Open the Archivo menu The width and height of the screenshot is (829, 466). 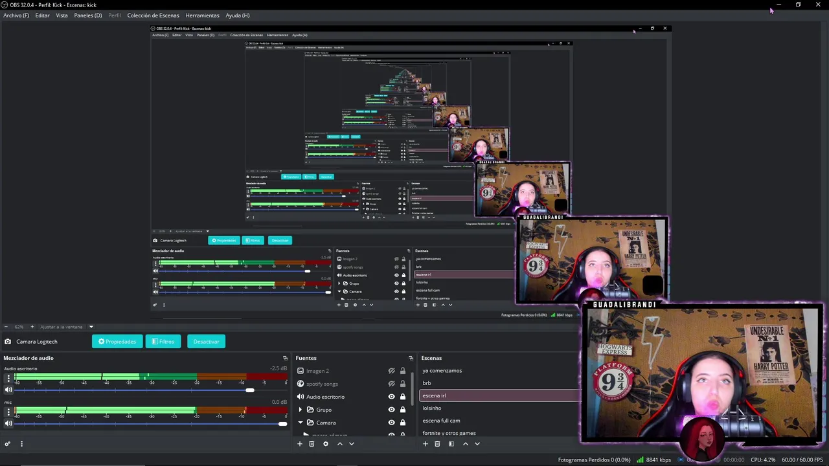pos(16,15)
